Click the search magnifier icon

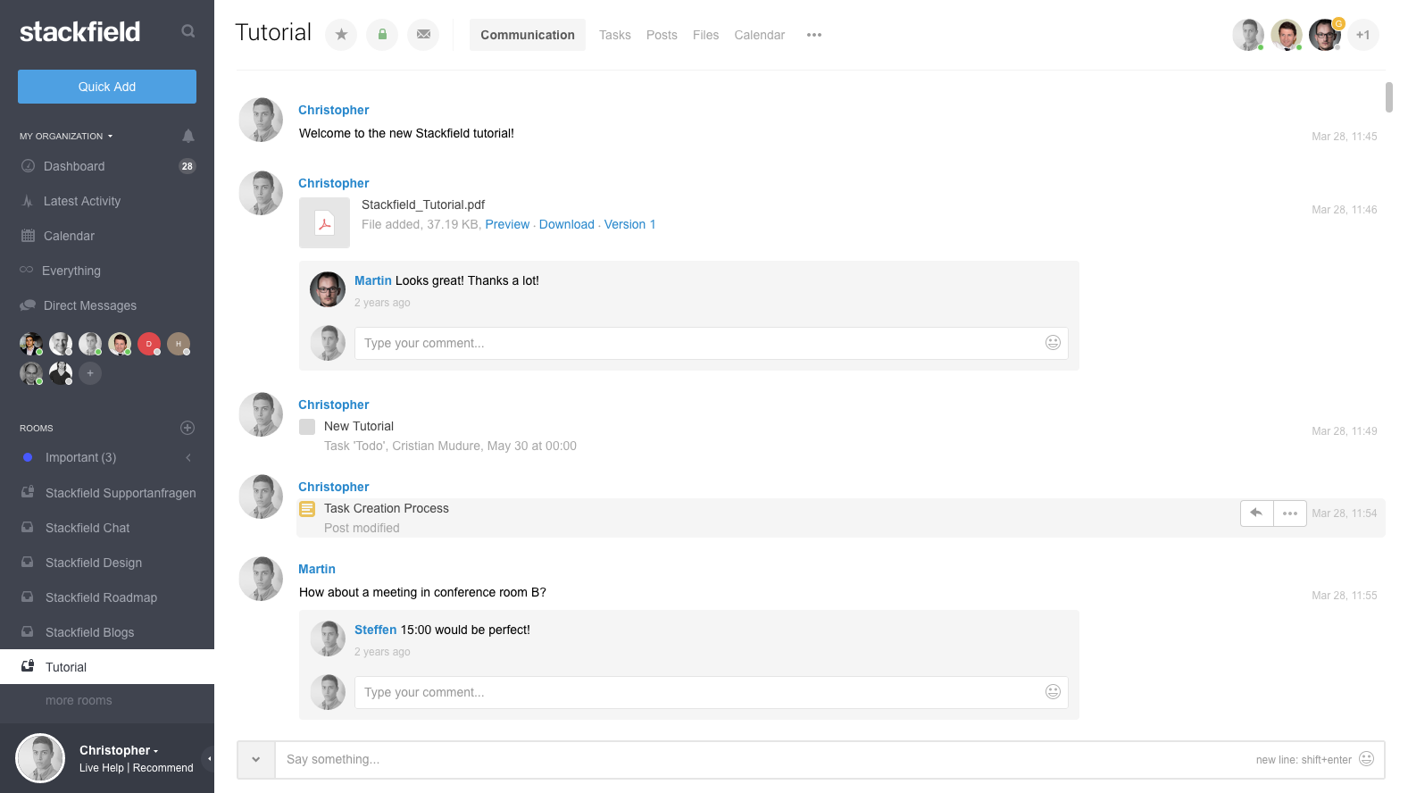[x=187, y=31]
